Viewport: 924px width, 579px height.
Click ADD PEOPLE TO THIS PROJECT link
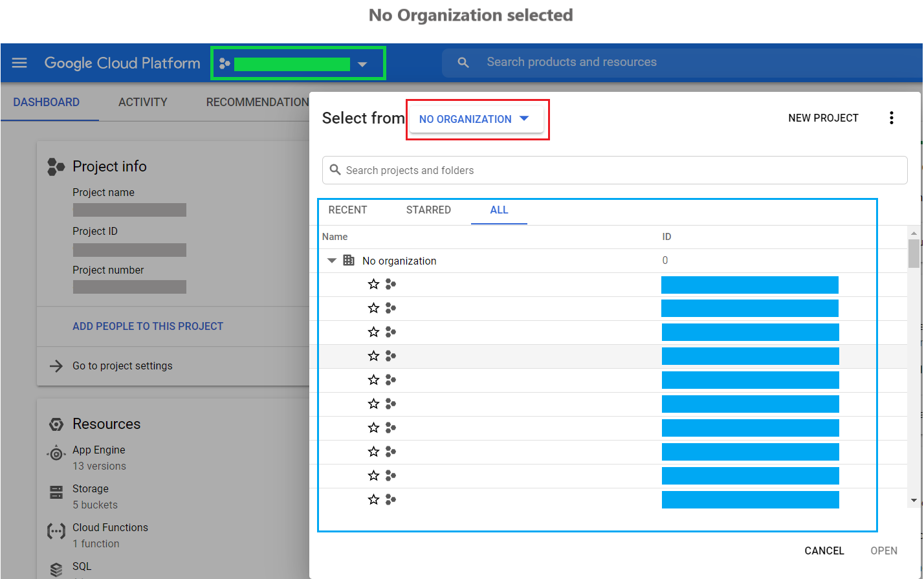point(148,326)
